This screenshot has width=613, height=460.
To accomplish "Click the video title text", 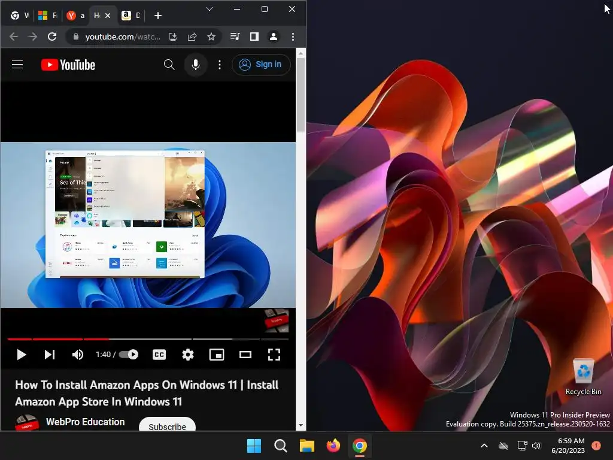I will click(x=147, y=393).
